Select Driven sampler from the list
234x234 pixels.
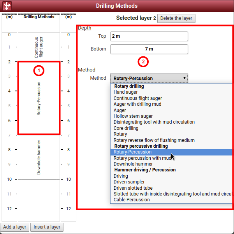tap(129, 182)
